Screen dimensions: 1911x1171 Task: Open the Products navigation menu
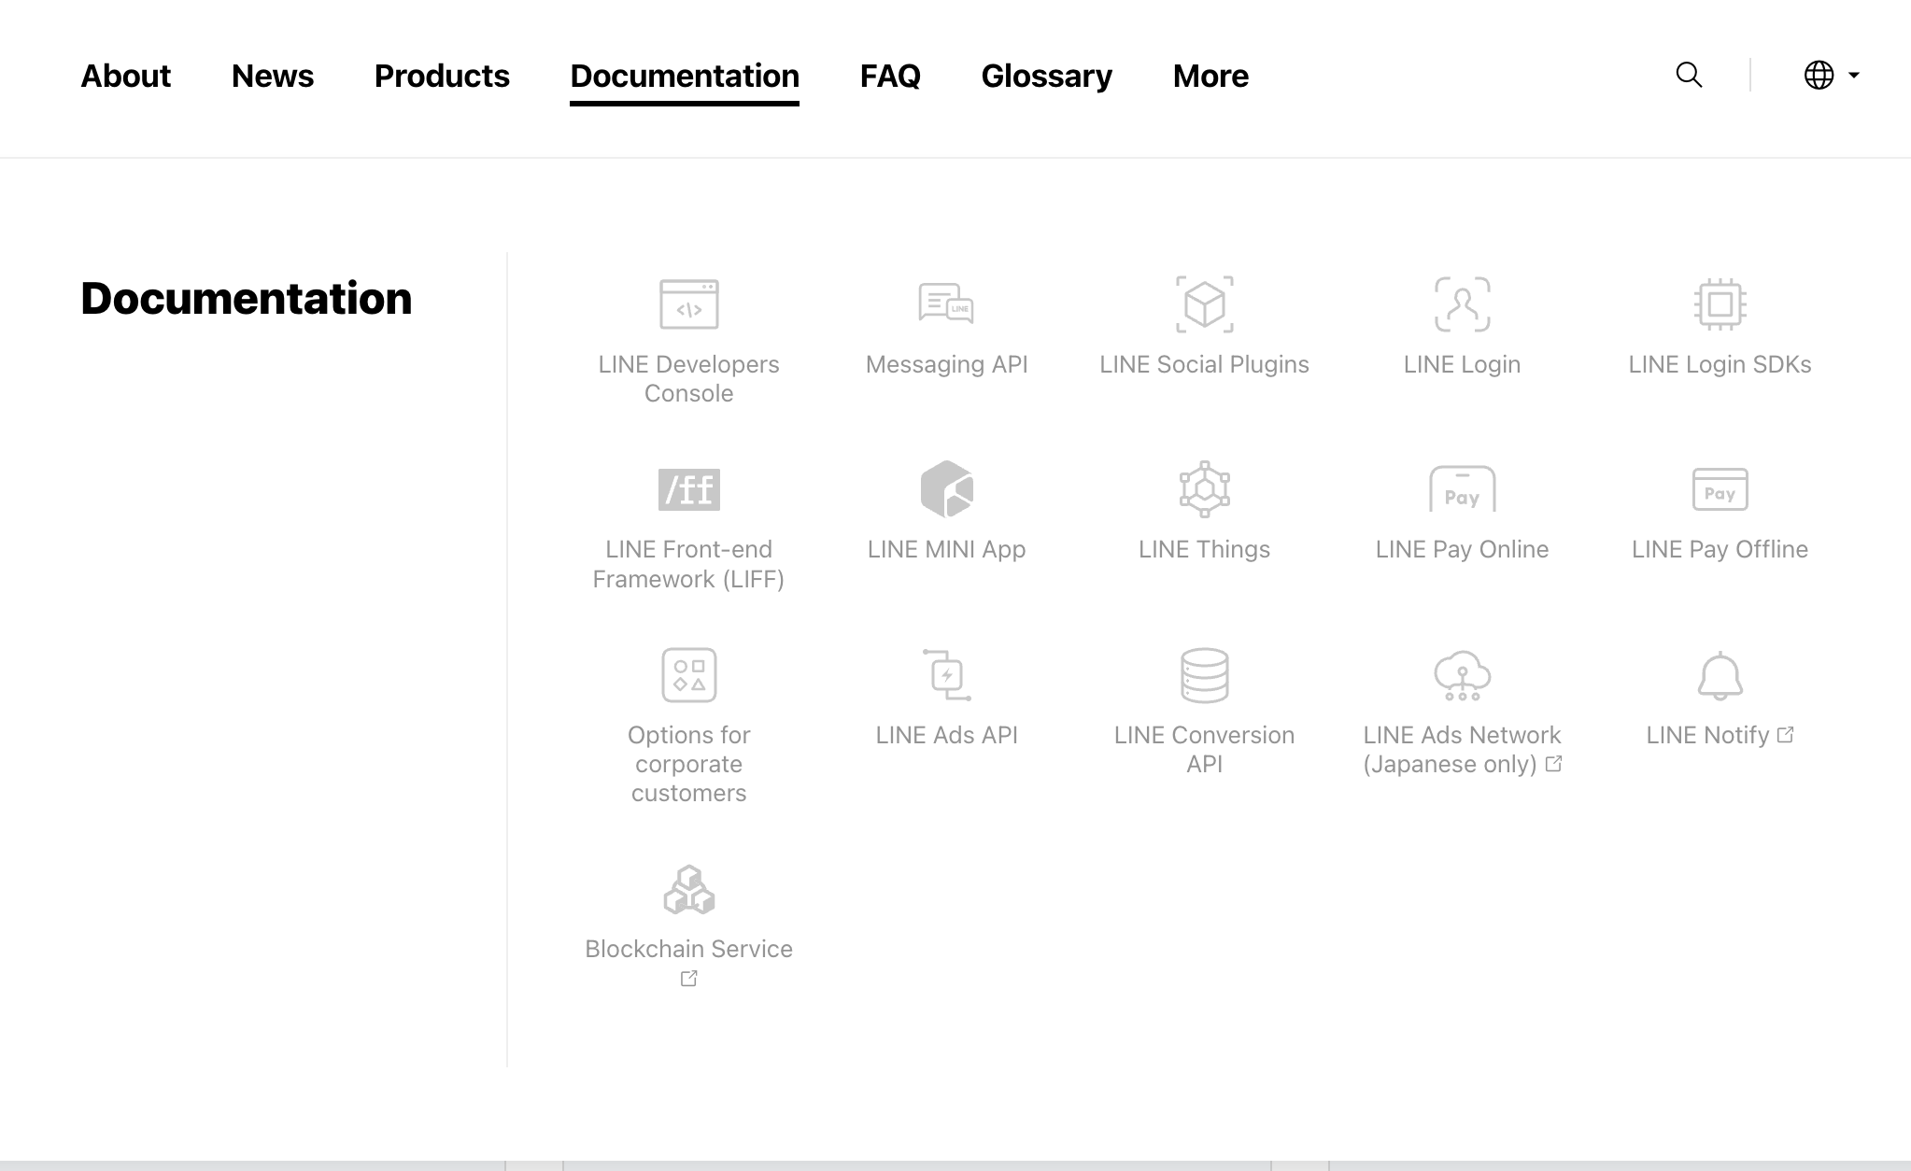point(442,76)
